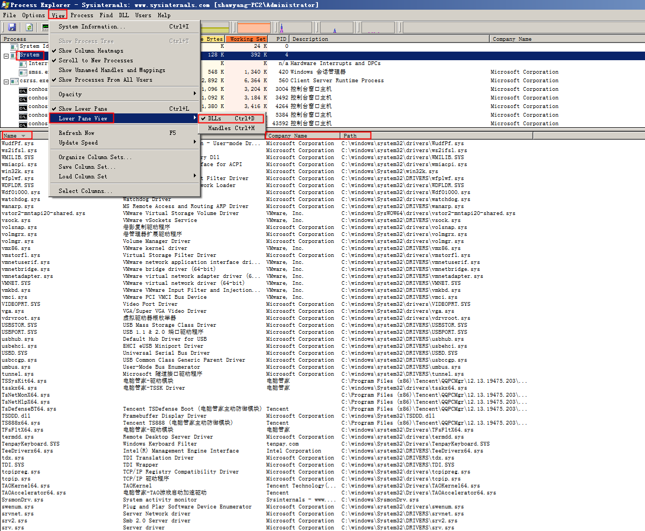Click the System Idle Process icon
Screen dimensions: 645x531
[x=15, y=47]
